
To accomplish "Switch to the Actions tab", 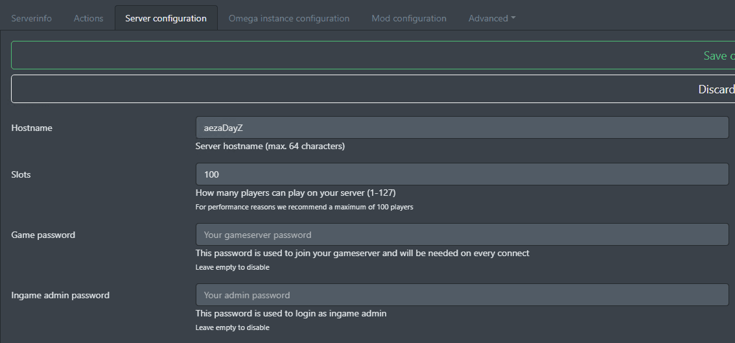I will [x=89, y=18].
